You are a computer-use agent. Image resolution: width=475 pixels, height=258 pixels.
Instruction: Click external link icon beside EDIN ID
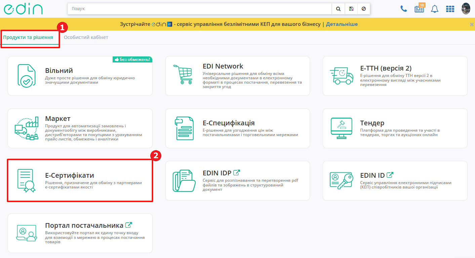(390, 175)
